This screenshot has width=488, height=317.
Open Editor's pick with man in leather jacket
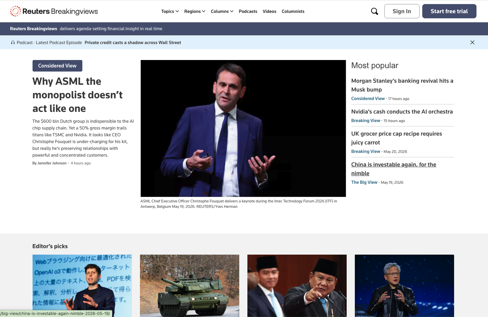404,286
